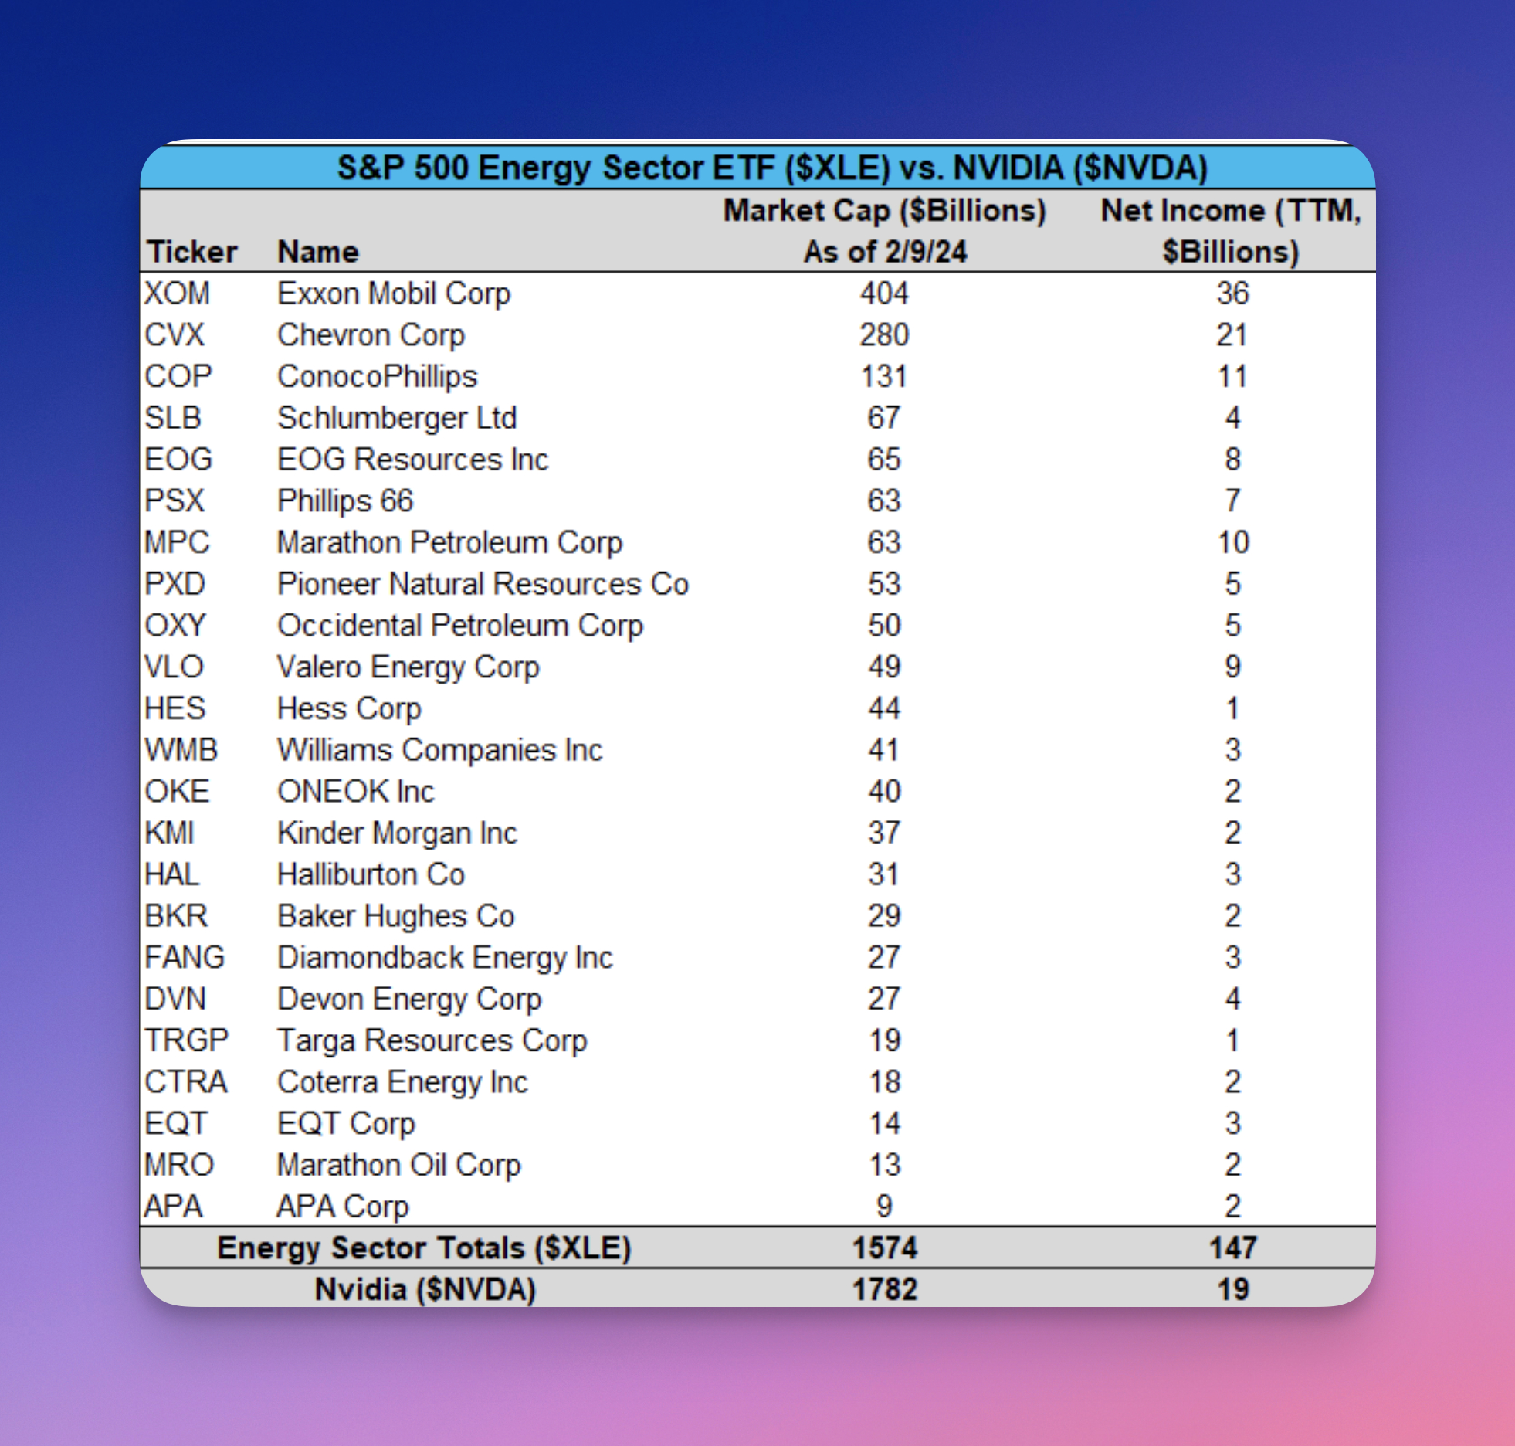Click Kinder Morgan Inc name cell
Image resolution: width=1515 pixels, height=1446 pixels.
pyautogui.click(x=398, y=833)
